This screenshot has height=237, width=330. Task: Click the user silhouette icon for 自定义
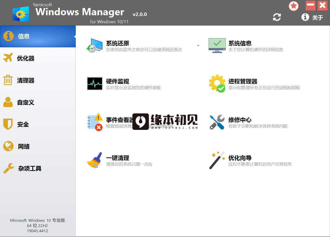(8, 102)
